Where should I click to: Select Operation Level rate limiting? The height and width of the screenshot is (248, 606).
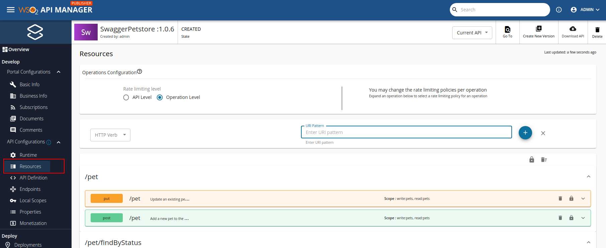[160, 98]
